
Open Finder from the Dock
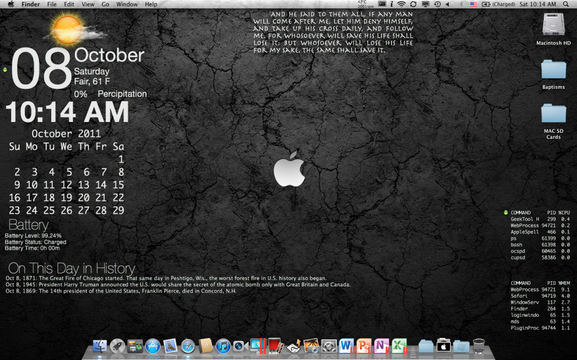(x=100, y=346)
